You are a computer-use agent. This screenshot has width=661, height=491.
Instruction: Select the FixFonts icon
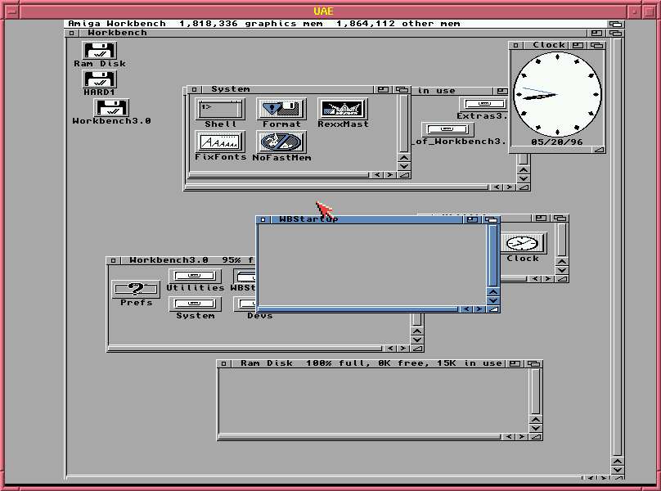[221, 142]
